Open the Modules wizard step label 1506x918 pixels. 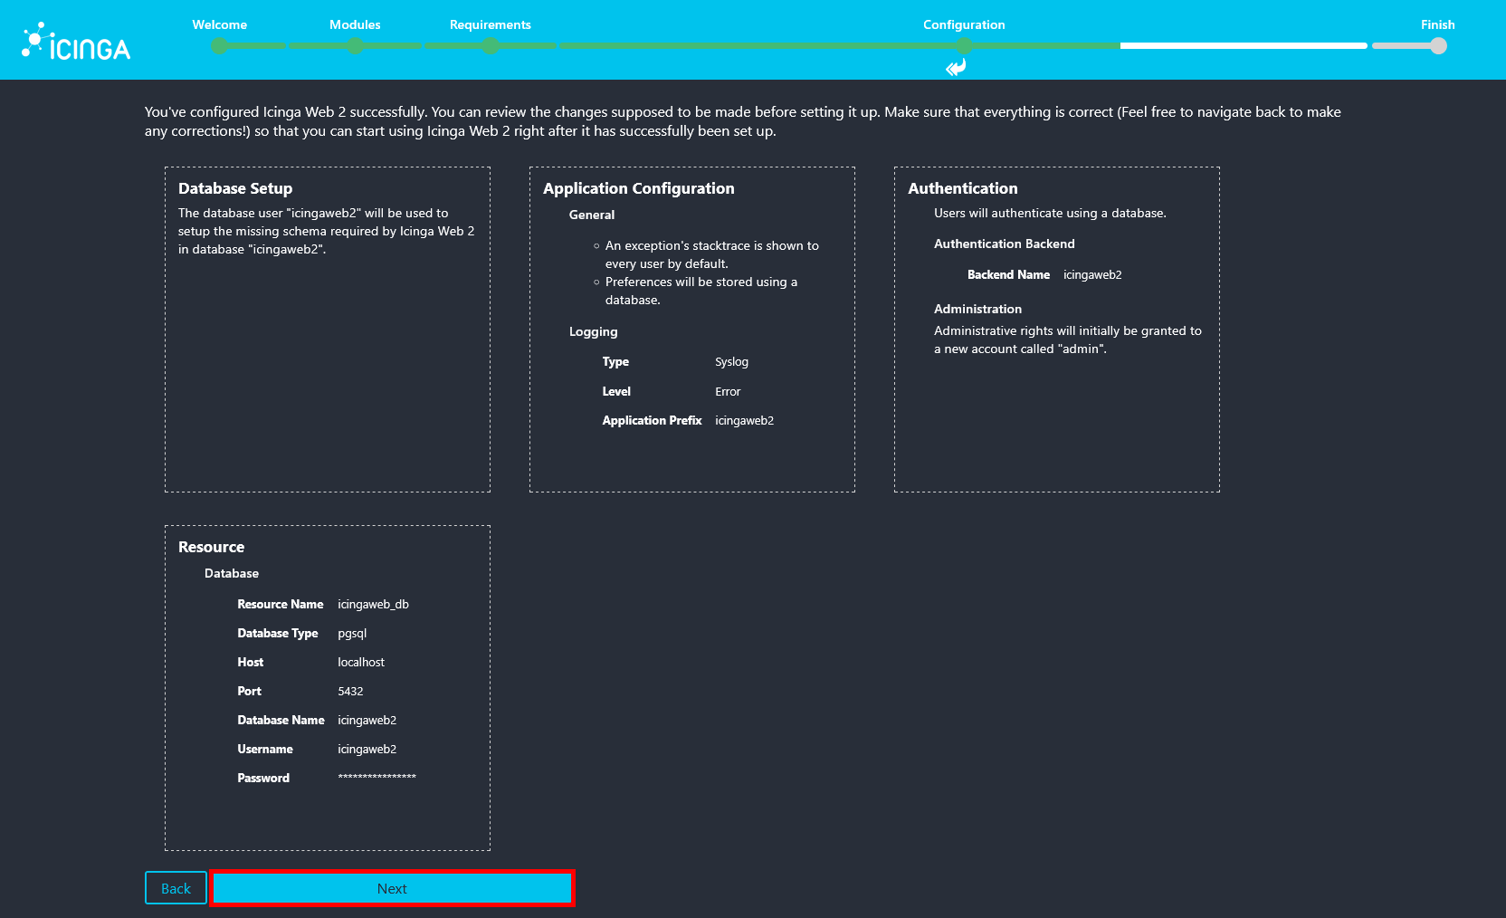pyautogui.click(x=354, y=24)
